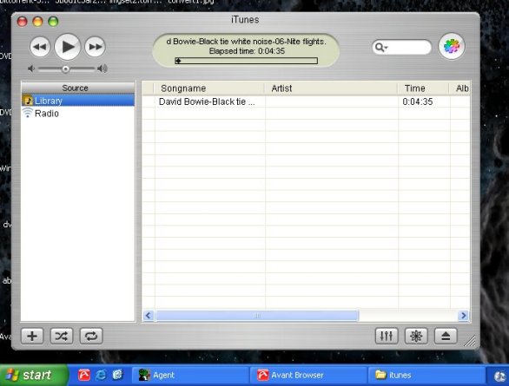Click the Play button

click(68, 47)
